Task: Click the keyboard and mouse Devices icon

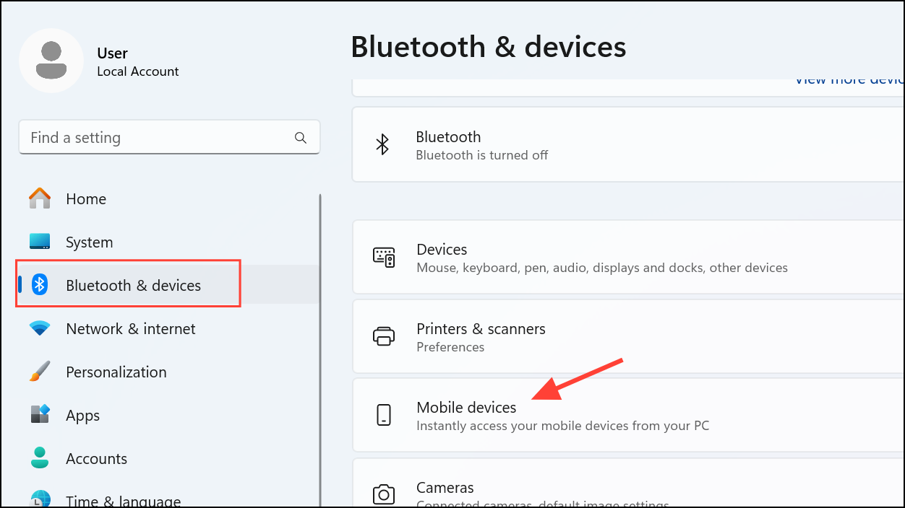Action: (384, 257)
